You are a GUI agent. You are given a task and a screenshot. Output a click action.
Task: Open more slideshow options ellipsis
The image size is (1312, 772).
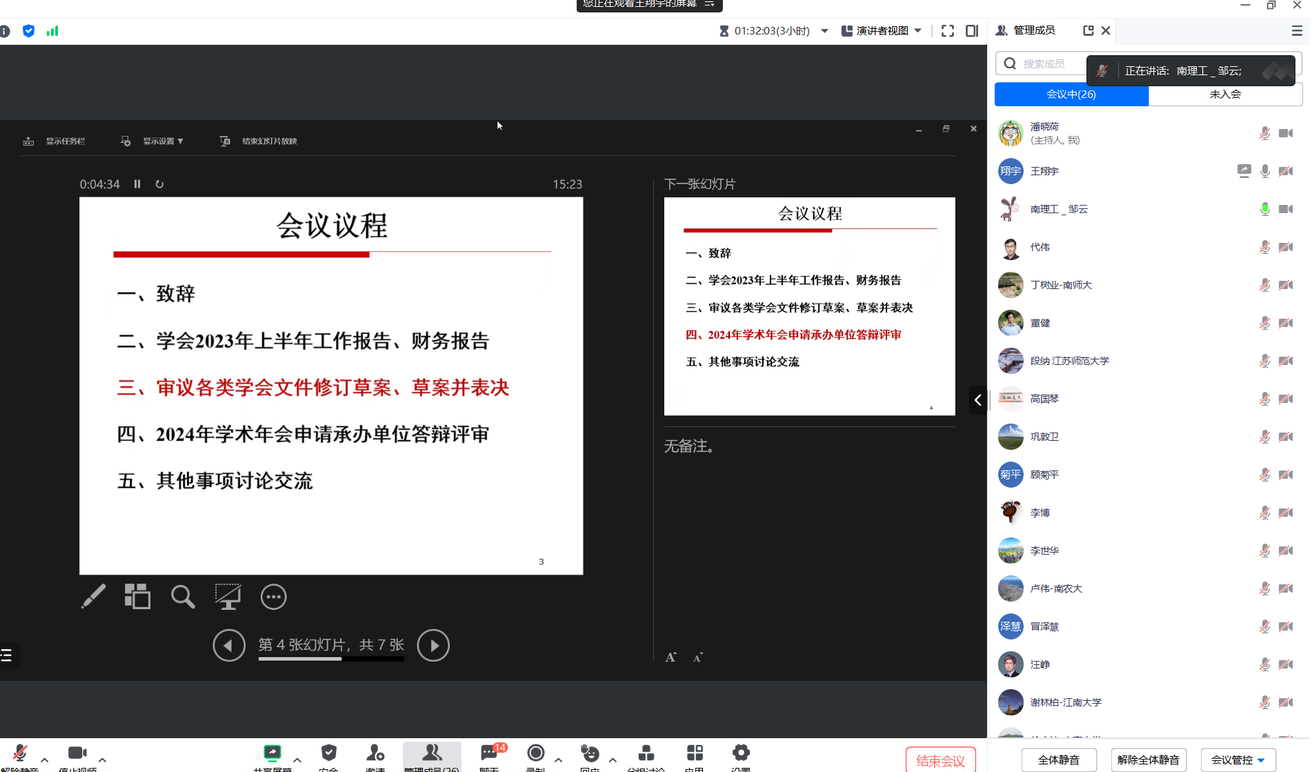coord(273,597)
